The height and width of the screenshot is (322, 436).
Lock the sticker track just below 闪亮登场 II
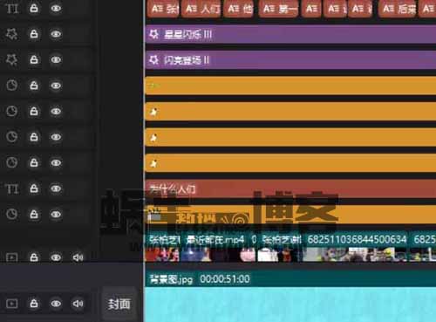(34, 86)
